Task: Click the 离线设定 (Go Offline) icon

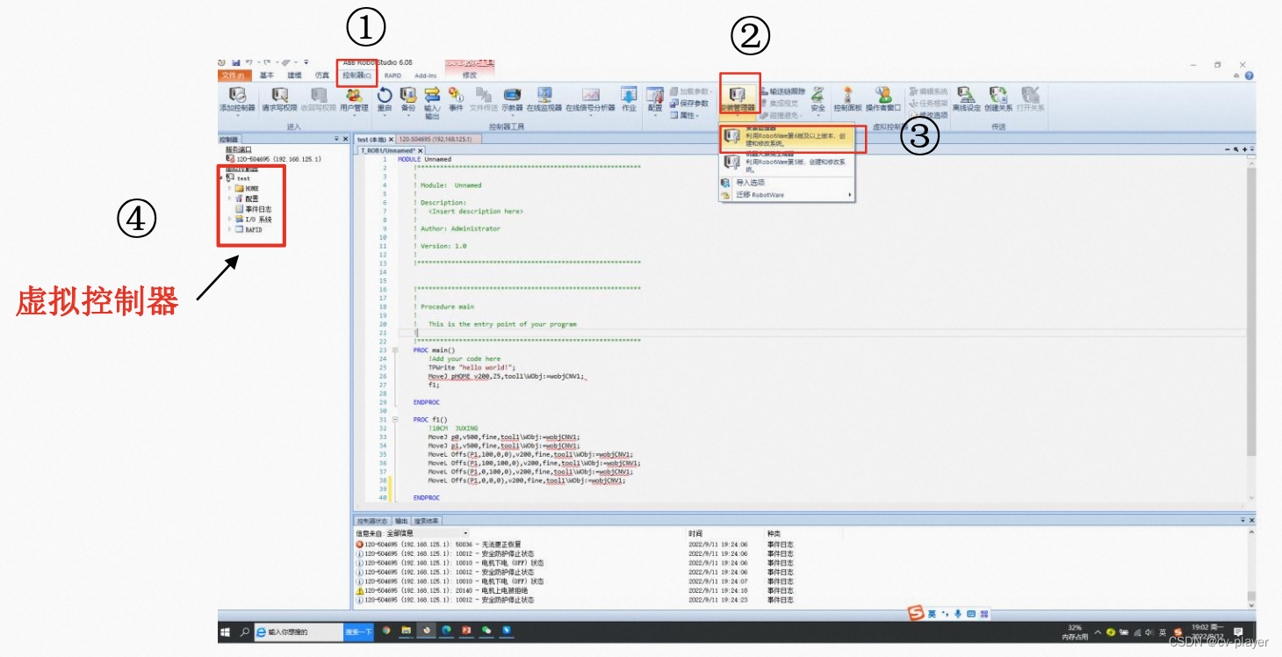Action: [967, 99]
